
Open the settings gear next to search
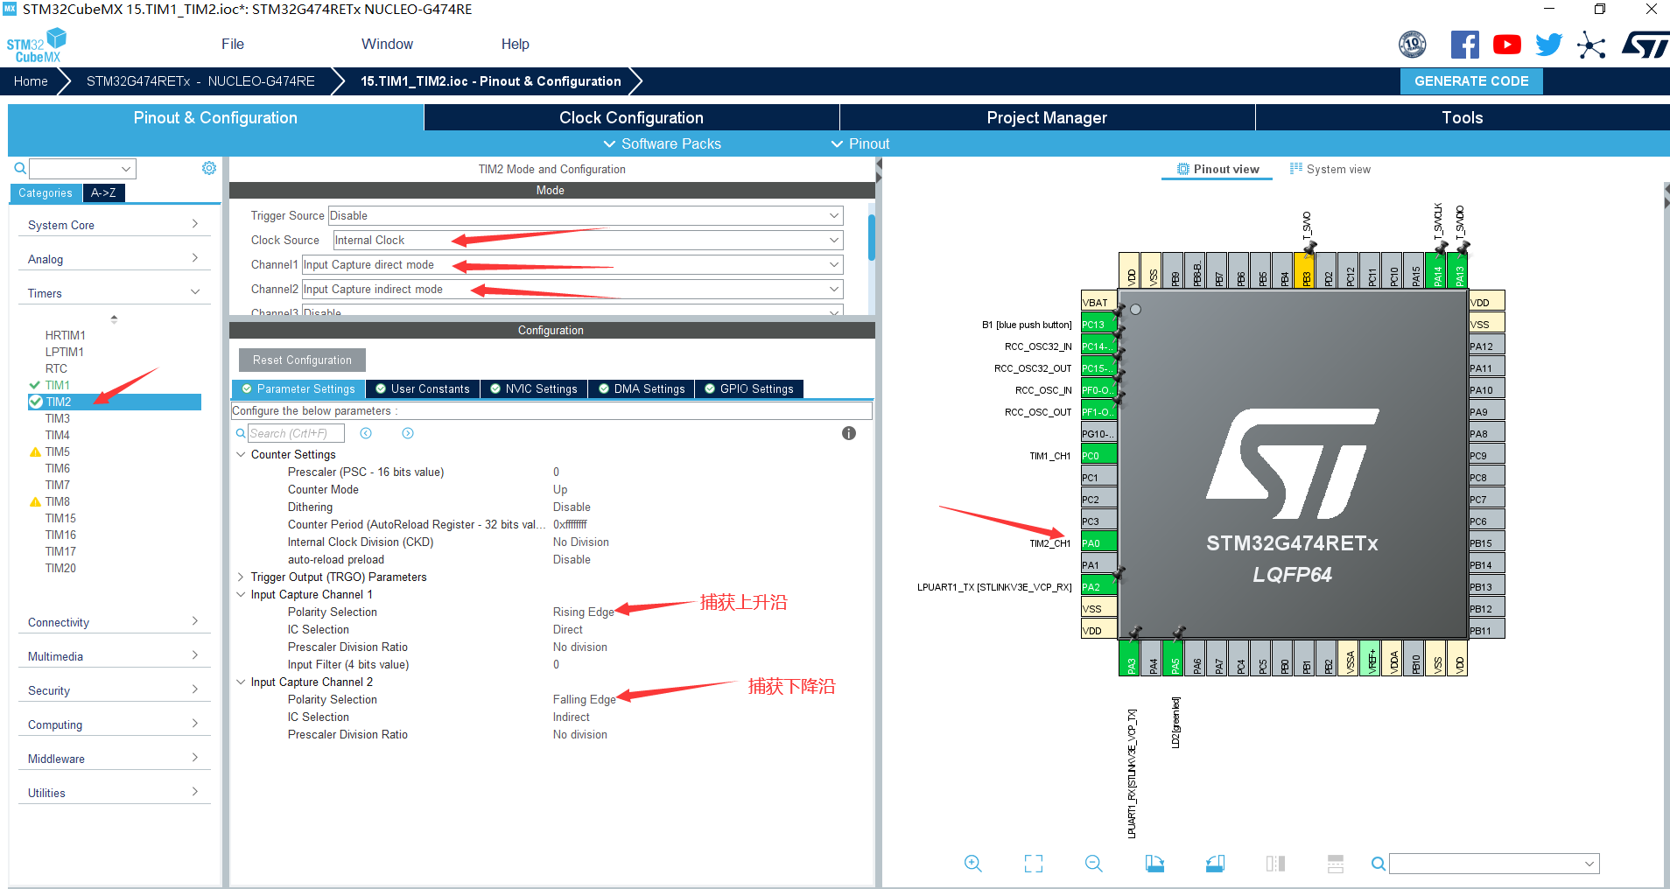pyautogui.click(x=208, y=168)
